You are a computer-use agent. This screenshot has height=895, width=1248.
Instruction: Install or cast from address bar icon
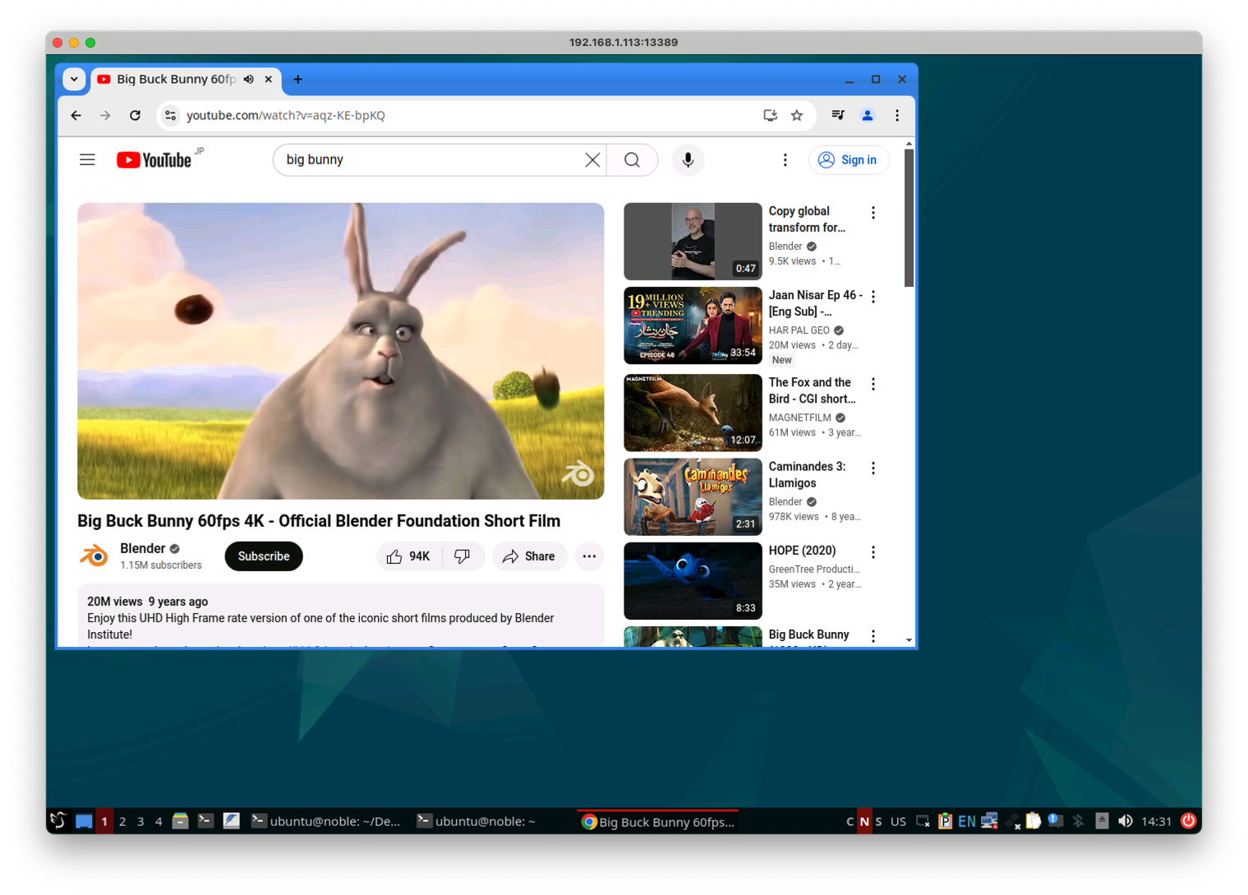pyautogui.click(x=770, y=115)
